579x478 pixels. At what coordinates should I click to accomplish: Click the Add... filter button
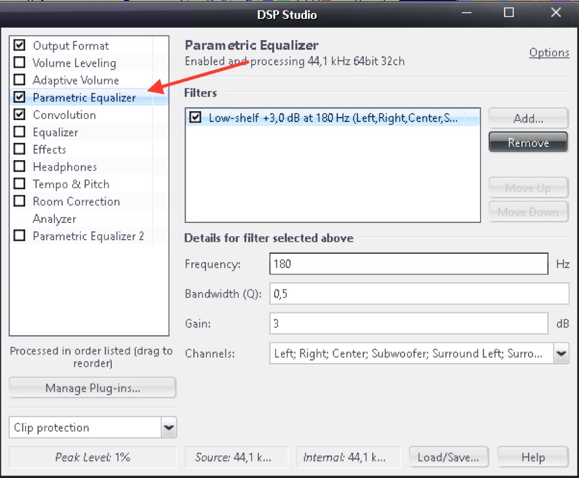[528, 118]
